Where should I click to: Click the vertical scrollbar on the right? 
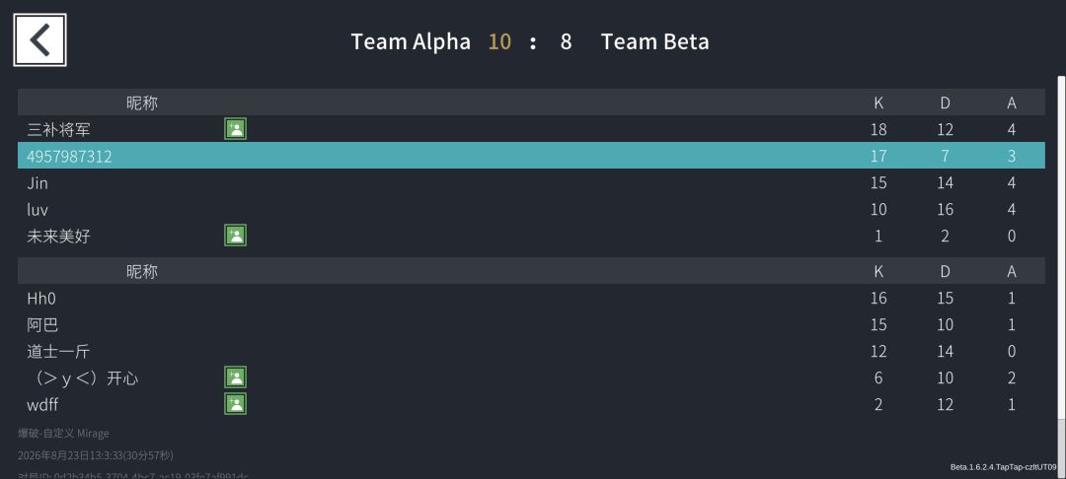[1061, 271]
